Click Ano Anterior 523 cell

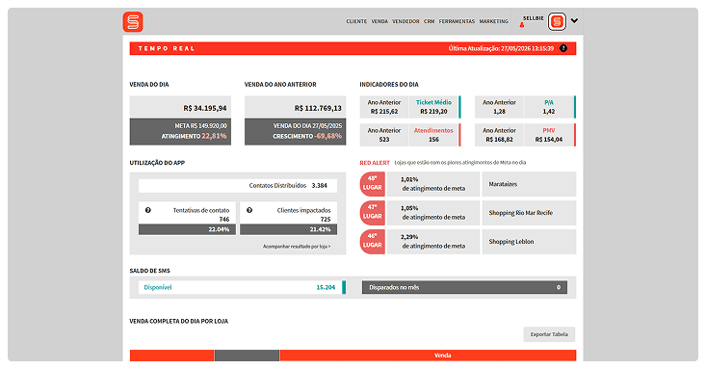point(384,135)
